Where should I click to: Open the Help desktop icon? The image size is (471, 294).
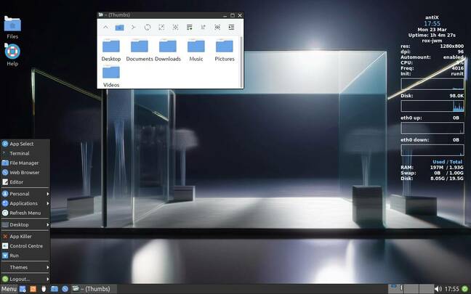coord(12,54)
